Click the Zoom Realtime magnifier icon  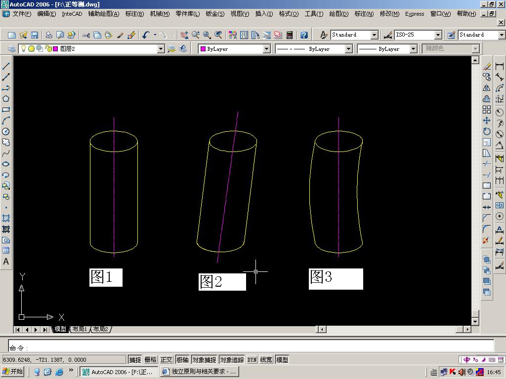point(196,35)
